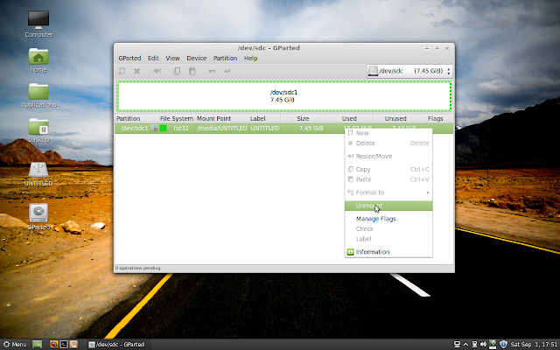The height and width of the screenshot is (350, 560).
Task: Click the network monitor tray icon
Action: (x=457, y=345)
